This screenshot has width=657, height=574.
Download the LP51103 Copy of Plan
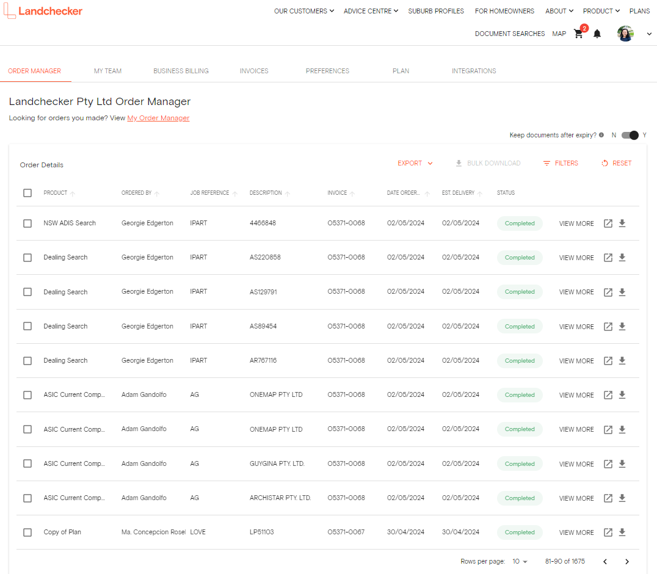622,532
